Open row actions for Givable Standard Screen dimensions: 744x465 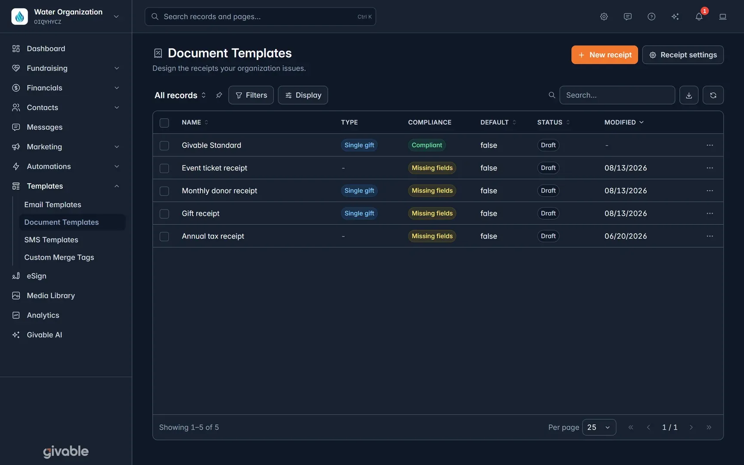pos(710,145)
